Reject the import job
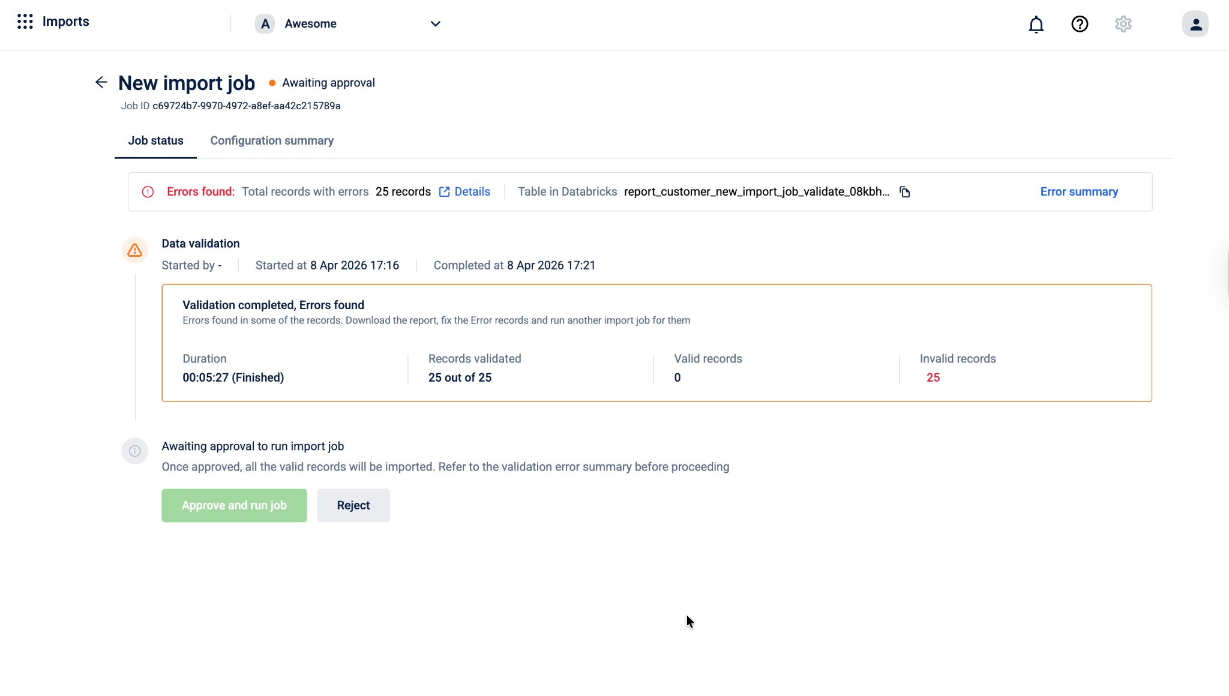This screenshot has height=696, width=1229. (353, 505)
